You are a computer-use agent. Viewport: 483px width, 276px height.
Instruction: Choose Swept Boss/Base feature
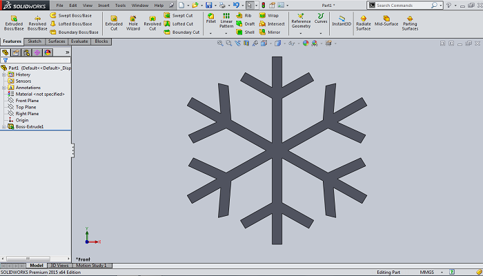(x=71, y=15)
